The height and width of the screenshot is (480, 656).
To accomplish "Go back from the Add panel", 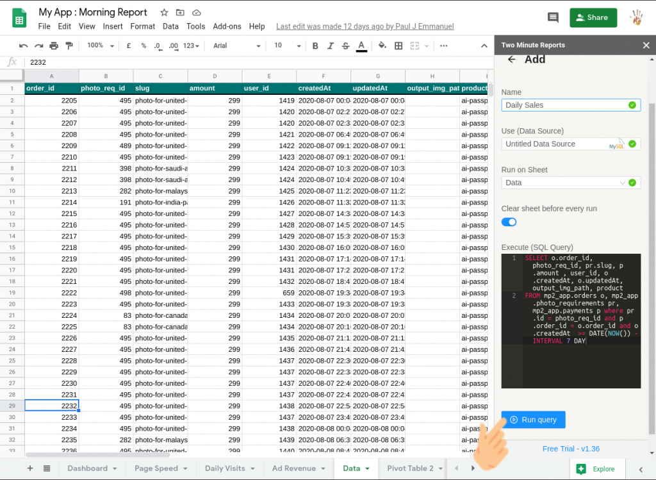I will [x=511, y=60].
